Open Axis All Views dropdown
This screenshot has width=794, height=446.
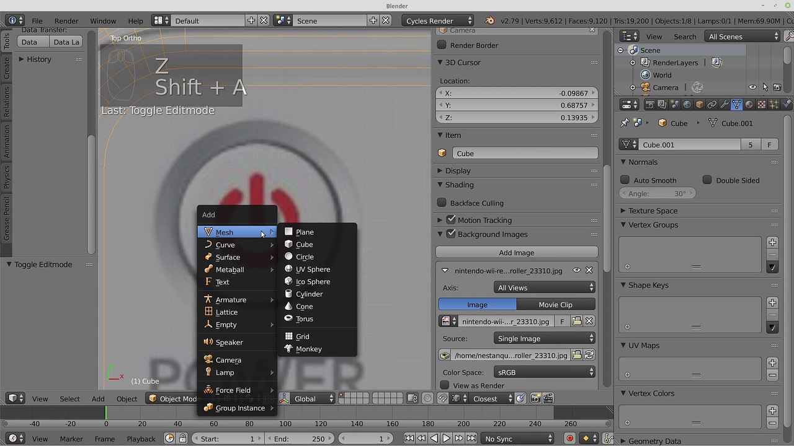tap(545, 287)
